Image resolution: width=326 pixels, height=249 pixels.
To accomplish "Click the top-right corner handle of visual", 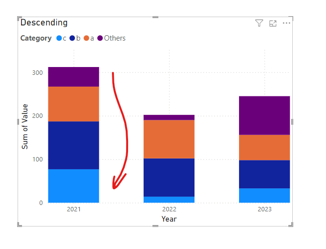I will (291, 19).
